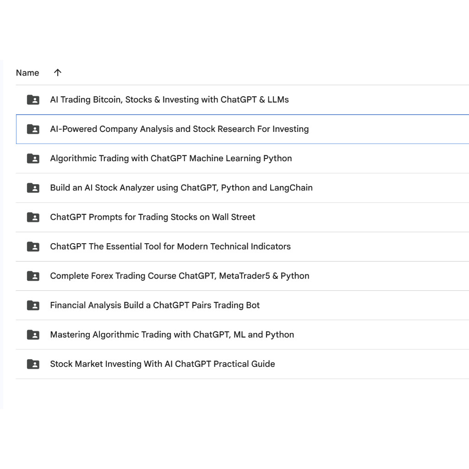Screen dimensions: 469x469
Task: Select the folder icon for Complete Forex Trading Course
Action: [x=33, y=276]
